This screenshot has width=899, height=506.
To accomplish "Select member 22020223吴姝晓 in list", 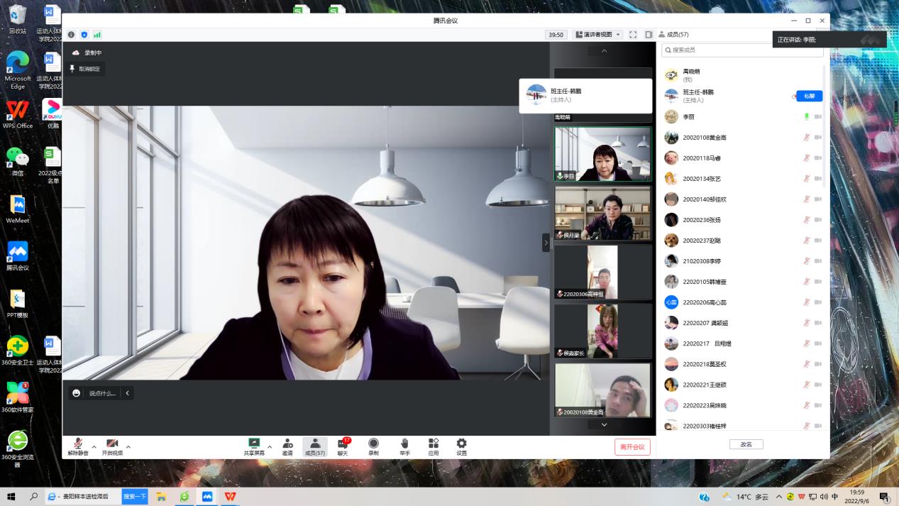I will coord(743,405).
